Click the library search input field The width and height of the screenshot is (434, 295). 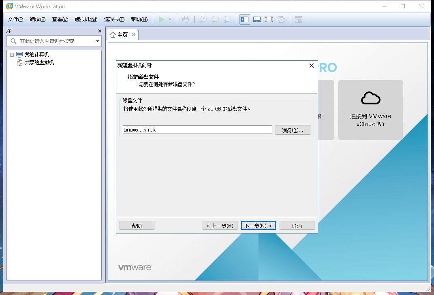click(x=54, y=41)
